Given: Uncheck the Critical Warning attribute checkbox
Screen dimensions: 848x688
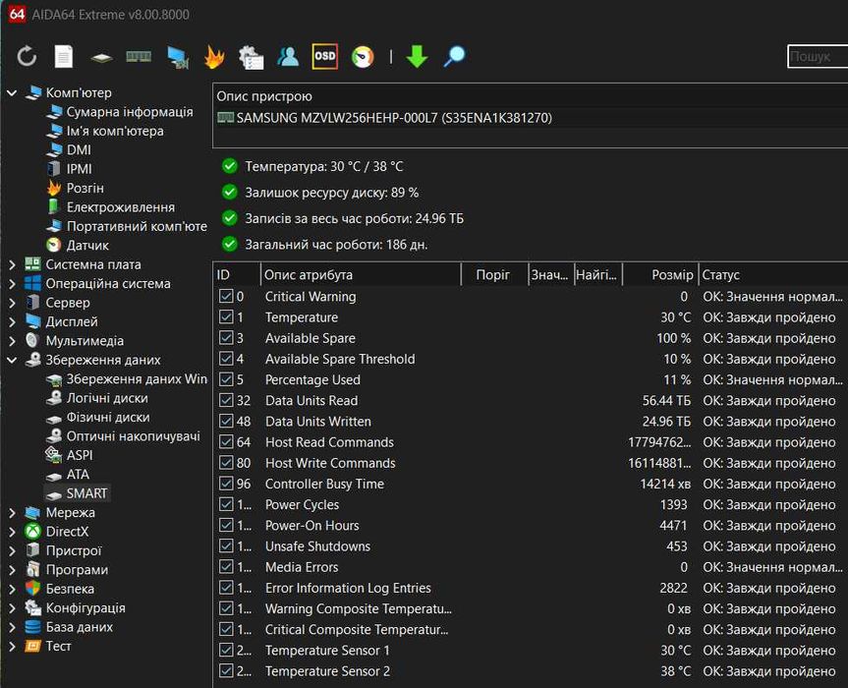Looking at the screenshot, I should 226,297.
